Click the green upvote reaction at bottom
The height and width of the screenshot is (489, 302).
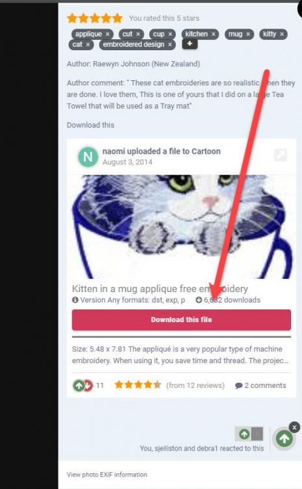point(284,439)
